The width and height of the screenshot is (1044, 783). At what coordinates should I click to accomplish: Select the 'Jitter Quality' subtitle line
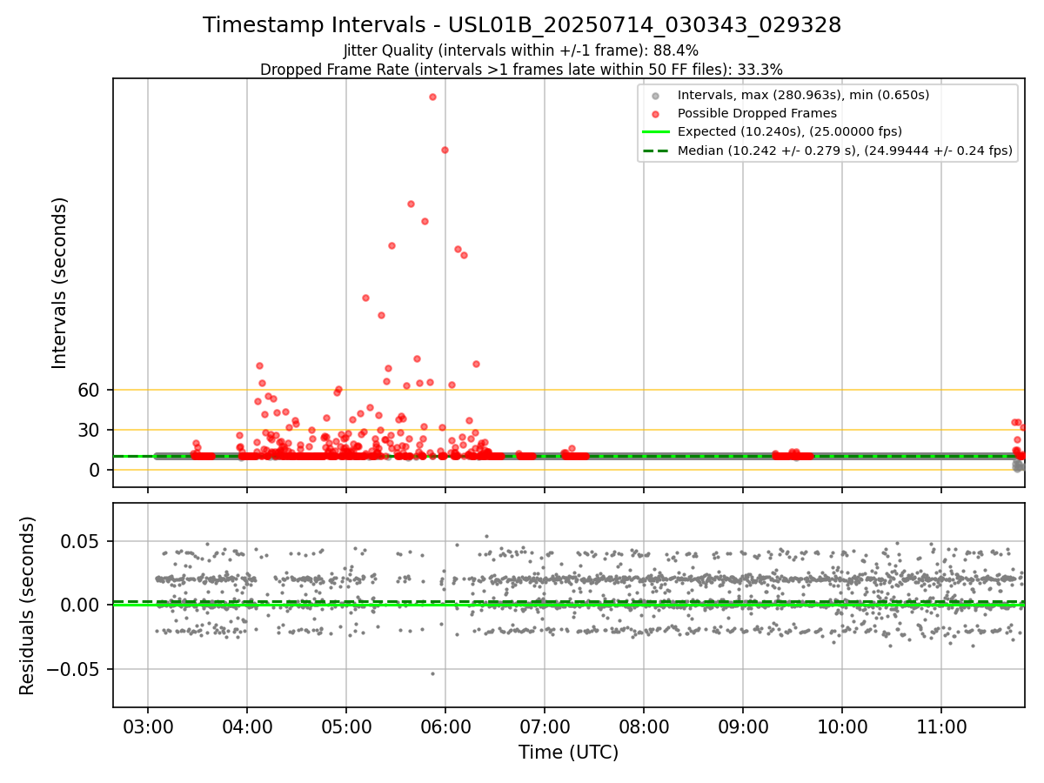point(521,50)
